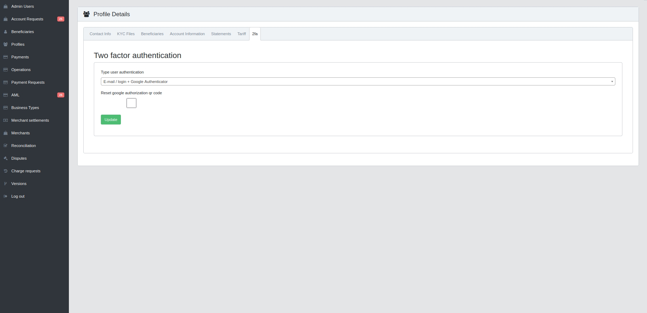Click the Profiles group icon in sidebar
This screenshot has height=313, width=647.
point(6,44)
